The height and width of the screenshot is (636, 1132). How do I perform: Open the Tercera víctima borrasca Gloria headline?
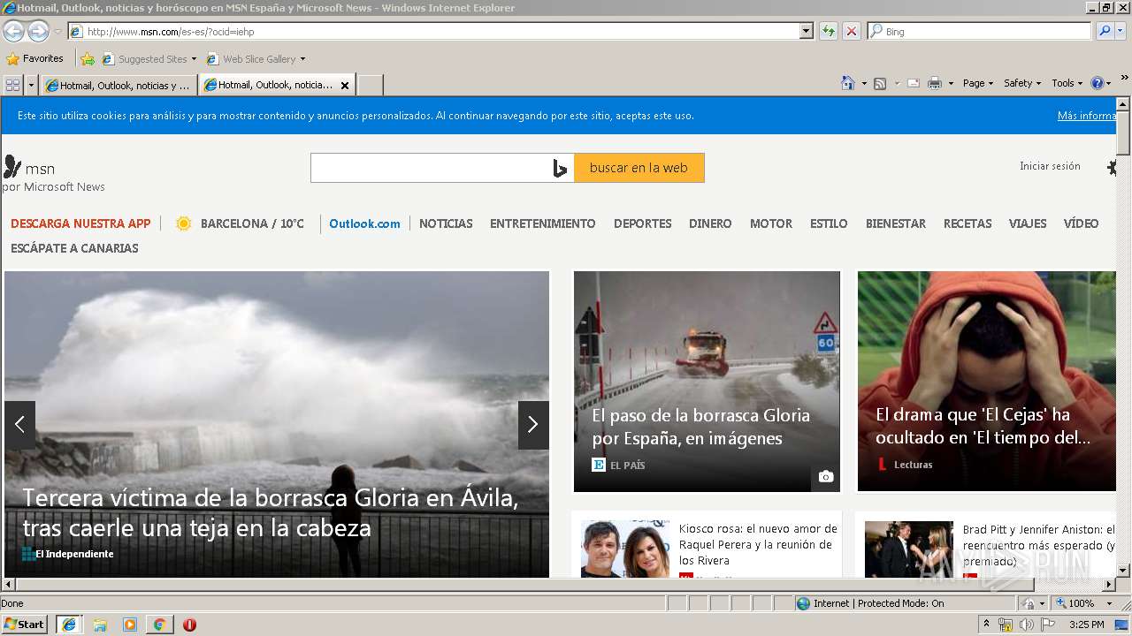[x=270, y=512]
